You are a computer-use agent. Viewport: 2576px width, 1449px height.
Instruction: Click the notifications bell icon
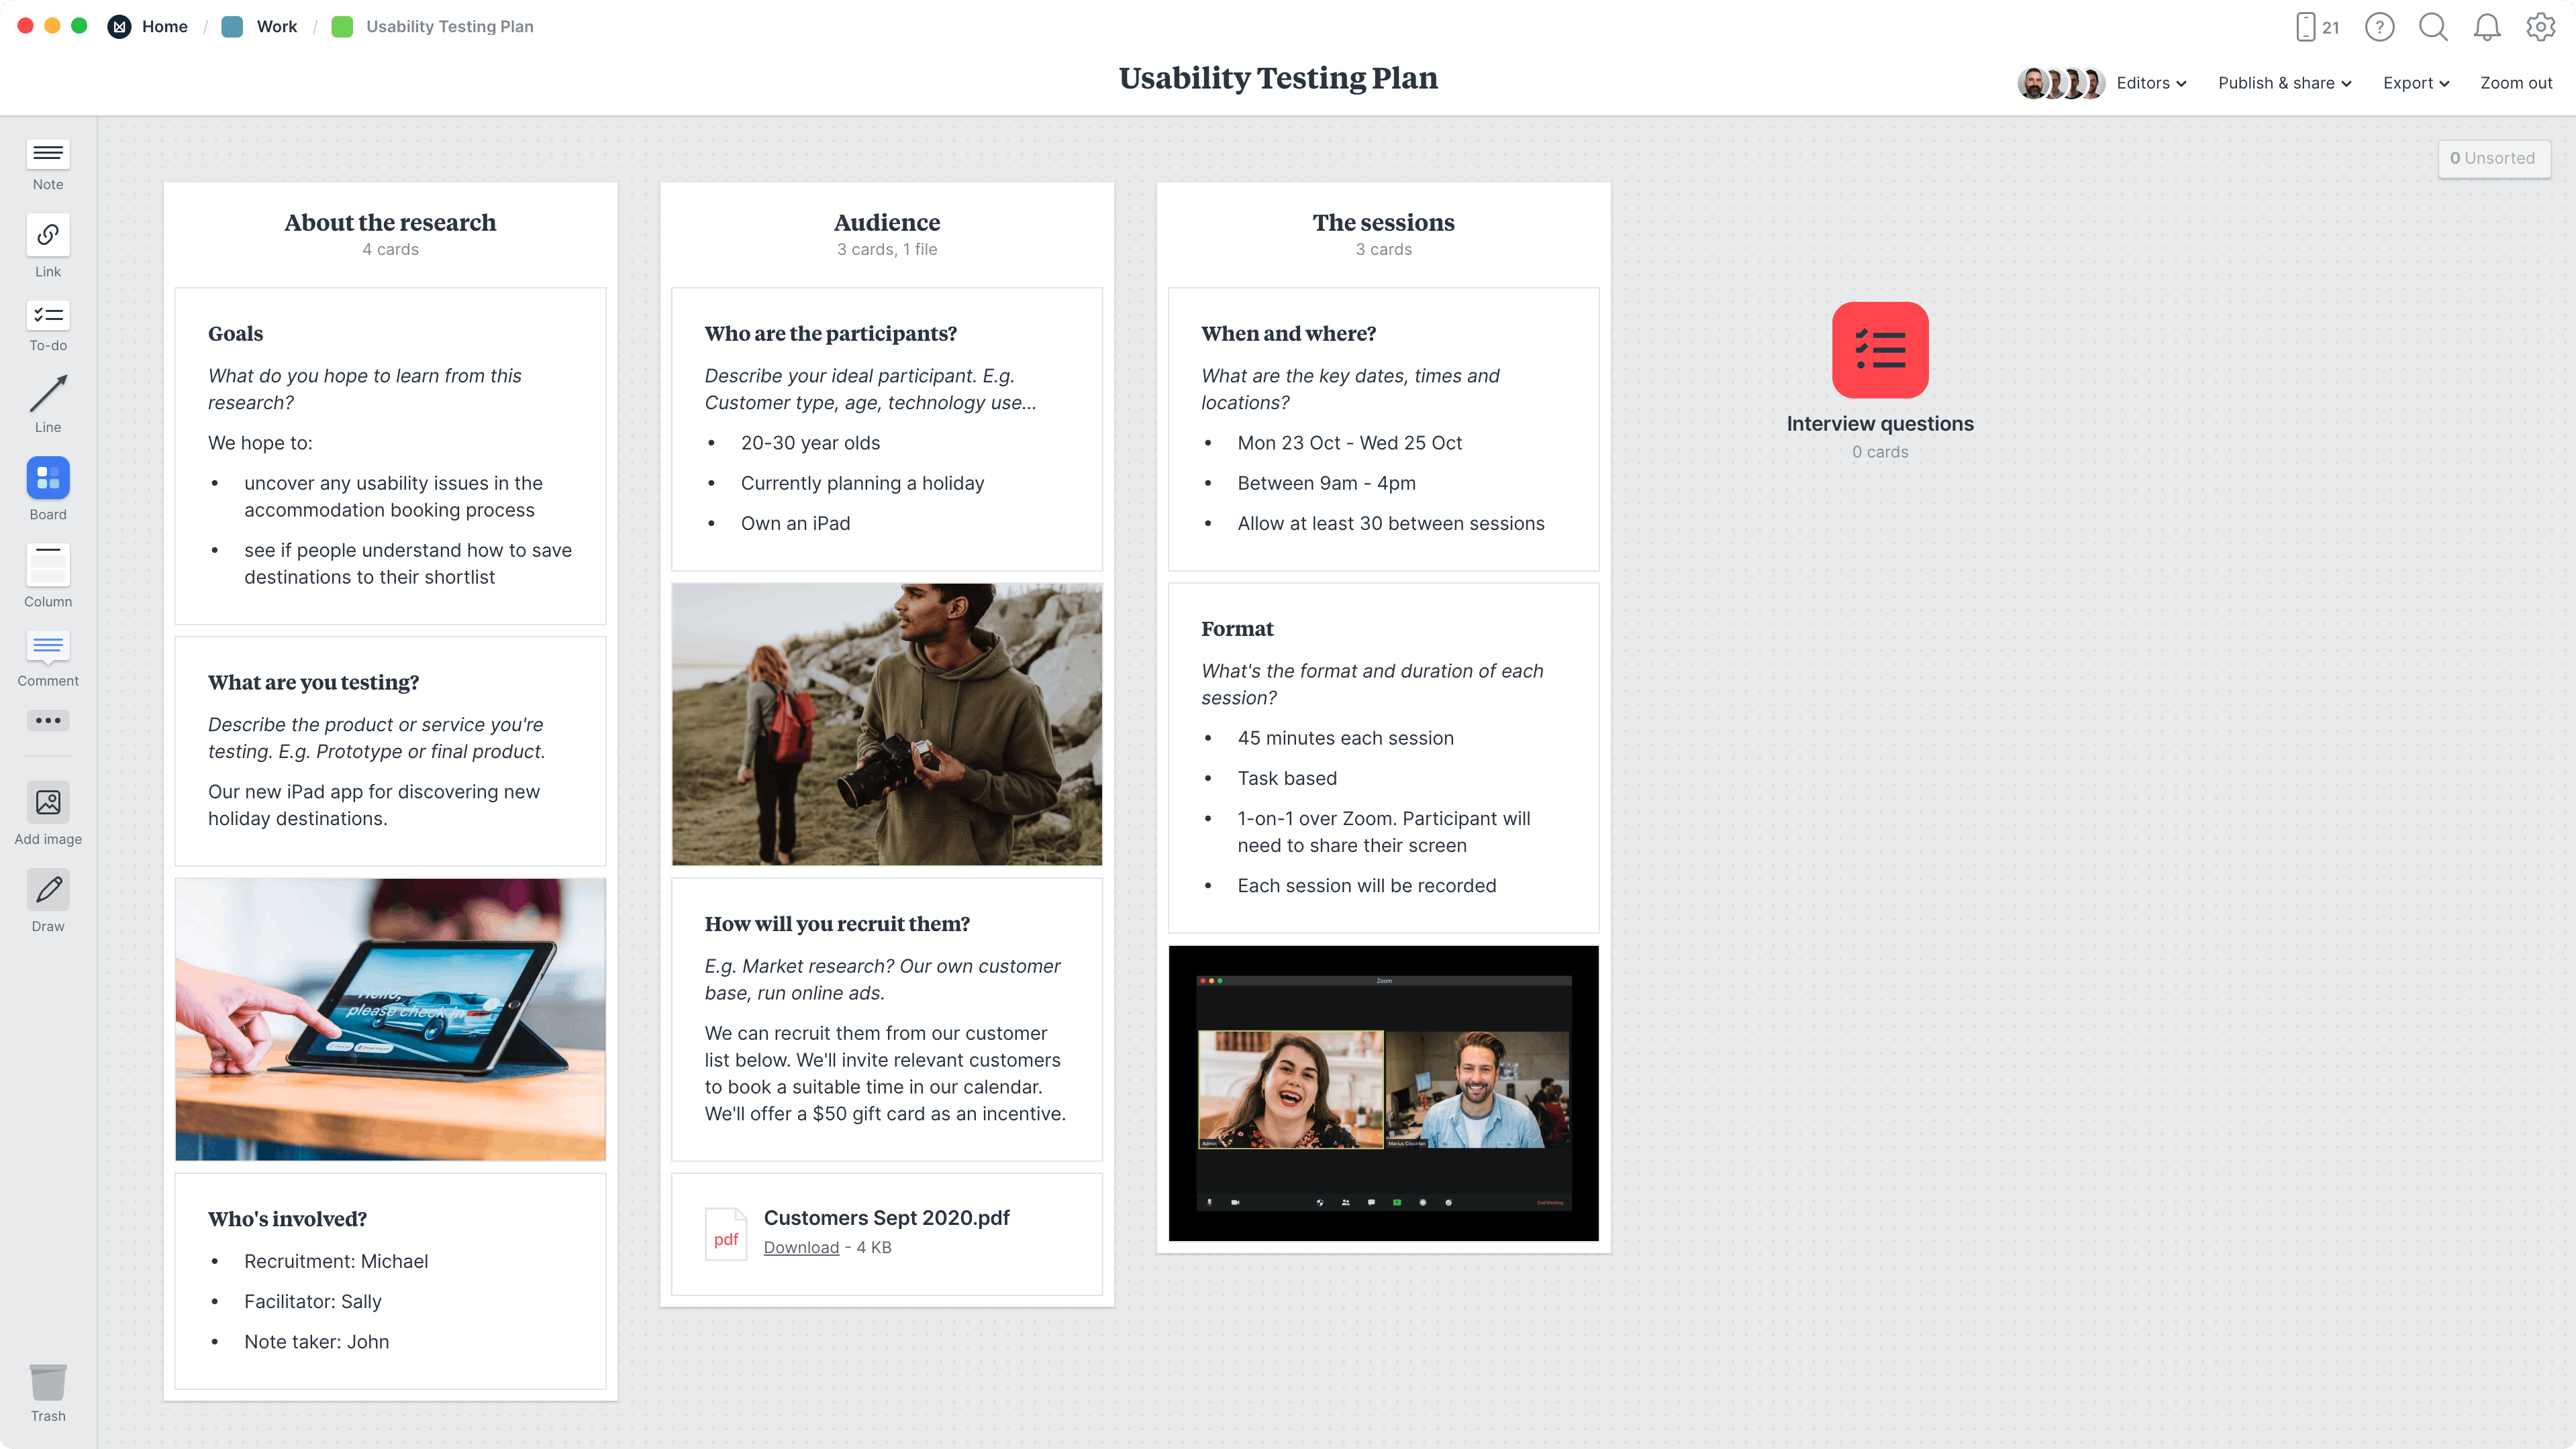click(x=2486, y=27)
